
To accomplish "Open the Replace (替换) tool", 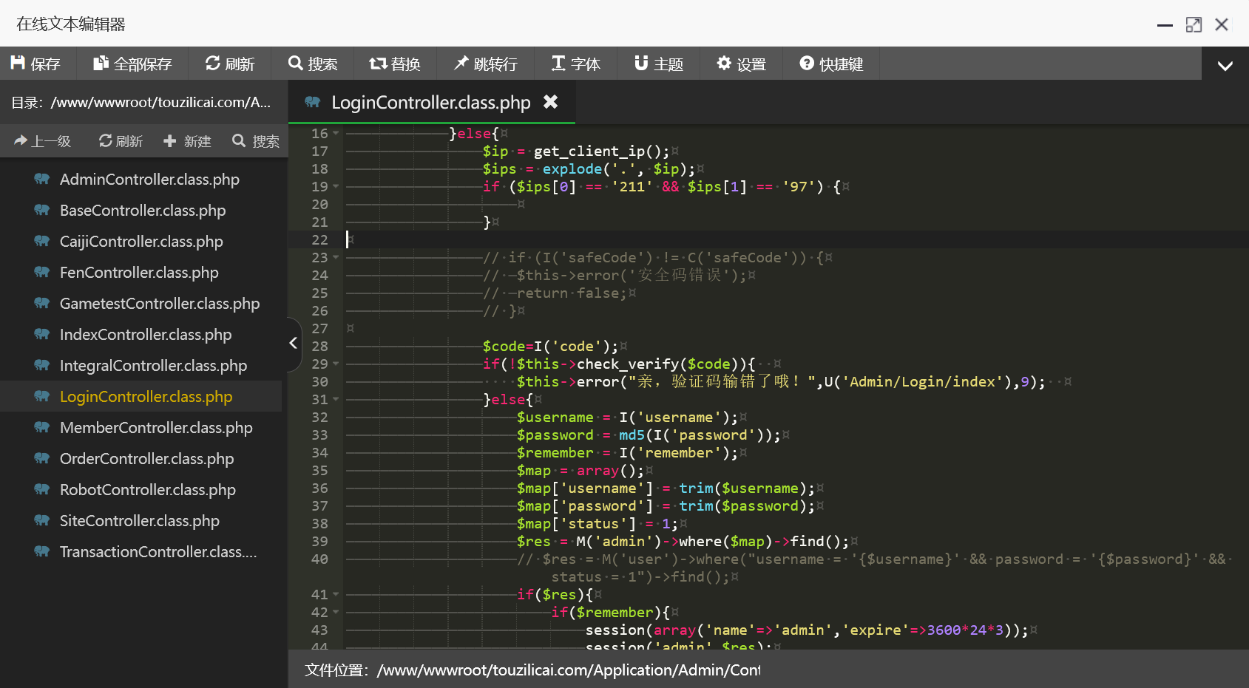I will 395,64.
